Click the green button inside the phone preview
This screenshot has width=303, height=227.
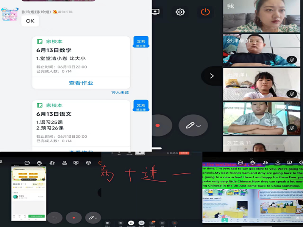36,216
